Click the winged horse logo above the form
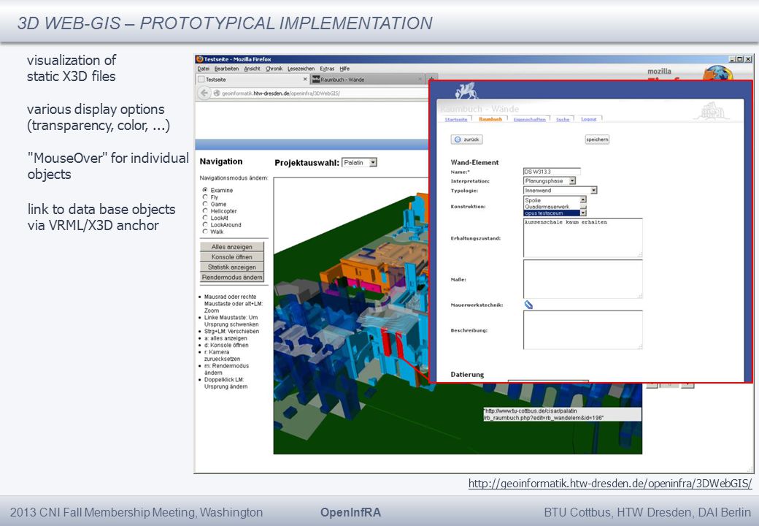The image size is (759, 526). point(466,91)
